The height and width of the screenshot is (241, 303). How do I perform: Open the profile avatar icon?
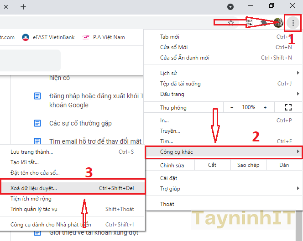(278, 22)
